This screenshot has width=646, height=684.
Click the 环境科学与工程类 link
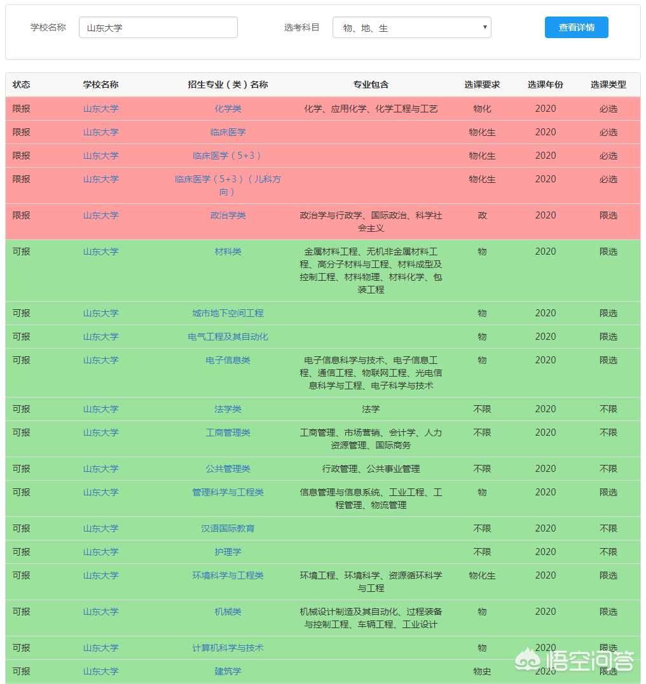228,575
